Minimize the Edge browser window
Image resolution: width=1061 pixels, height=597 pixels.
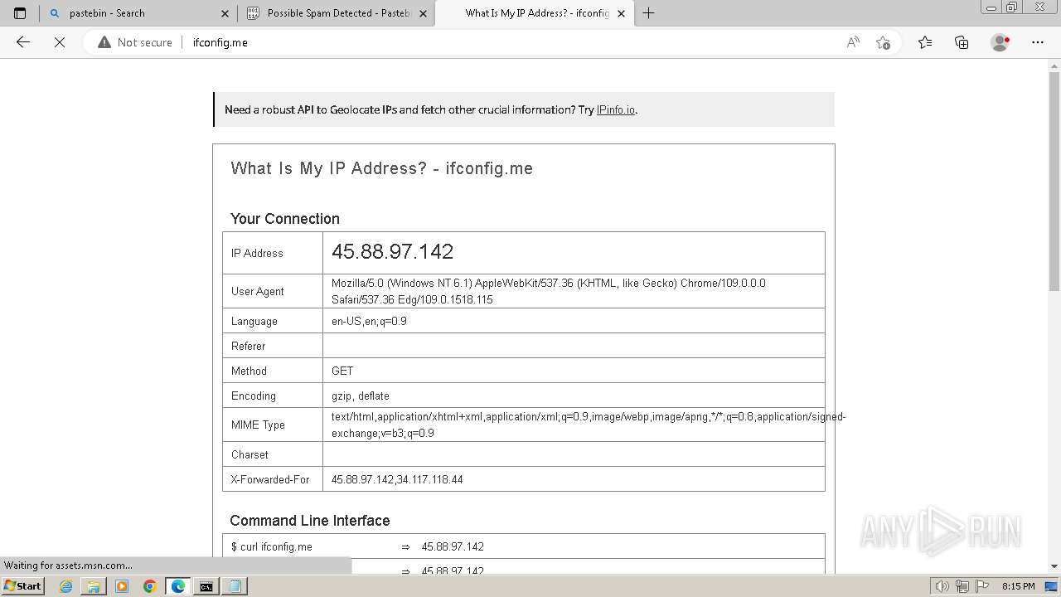[991, 7]
